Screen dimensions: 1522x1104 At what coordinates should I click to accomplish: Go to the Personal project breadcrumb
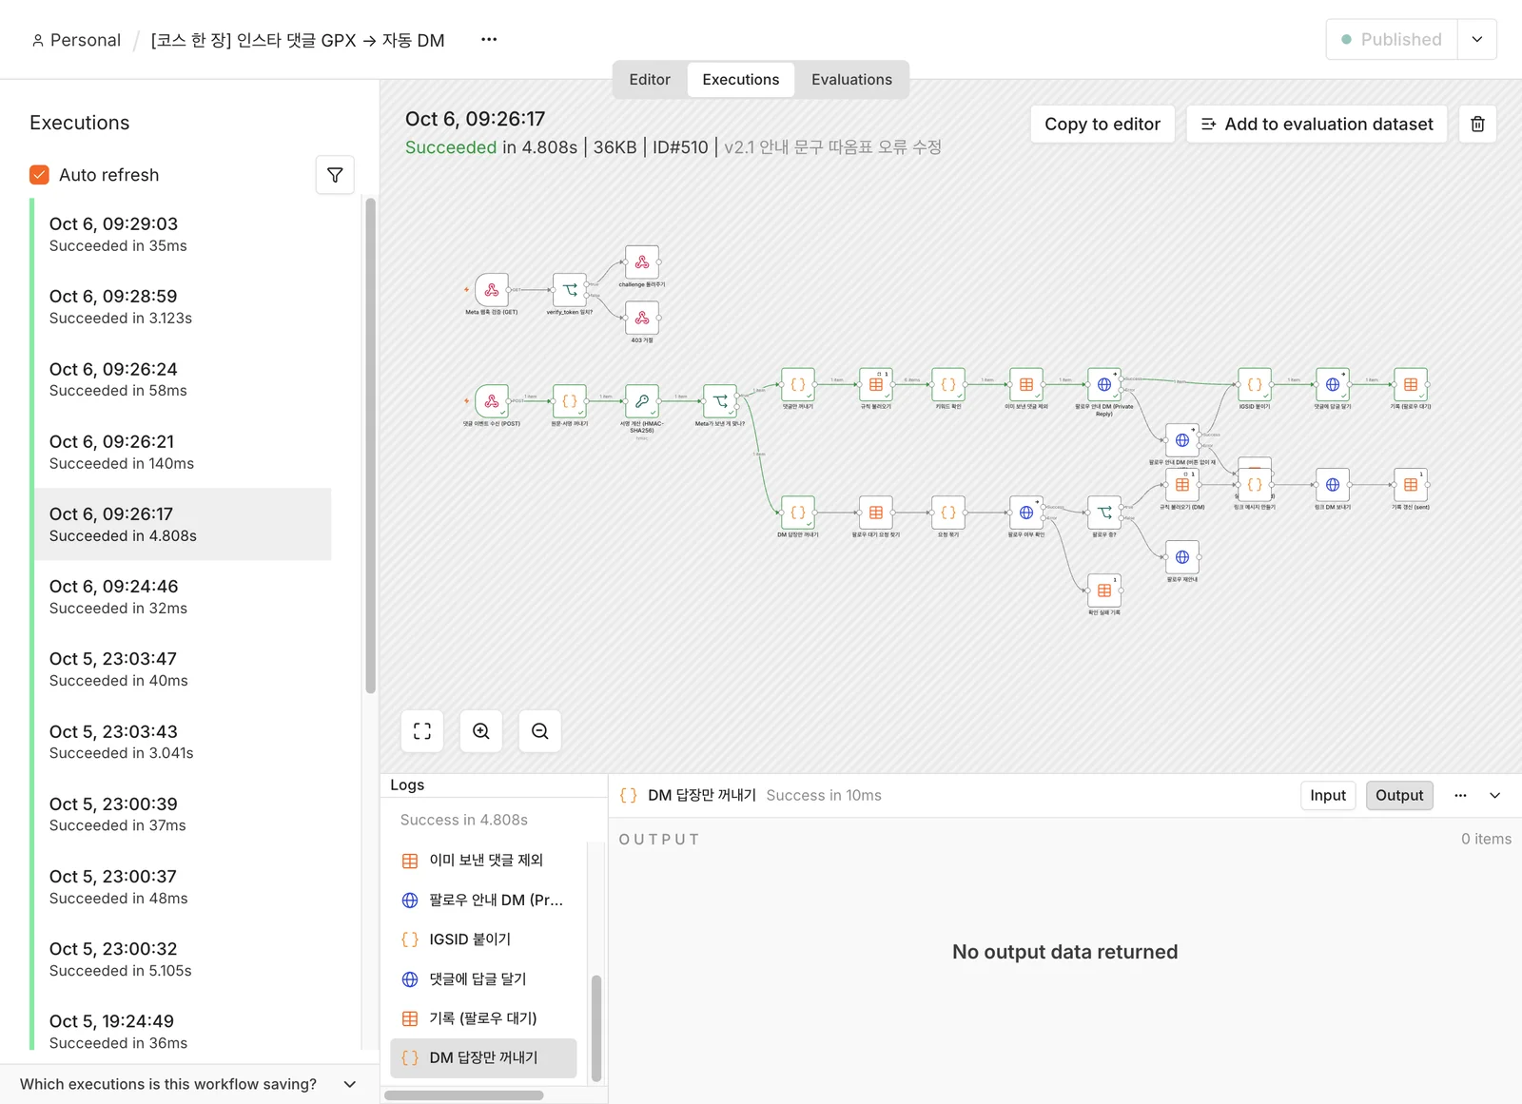[x=76, y=40]
